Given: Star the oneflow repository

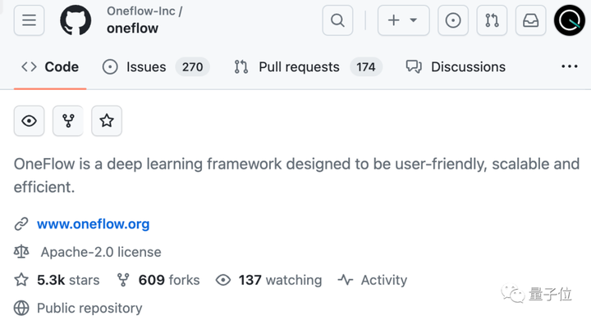Looking at the screenshot, I should [x=107, y=121].
